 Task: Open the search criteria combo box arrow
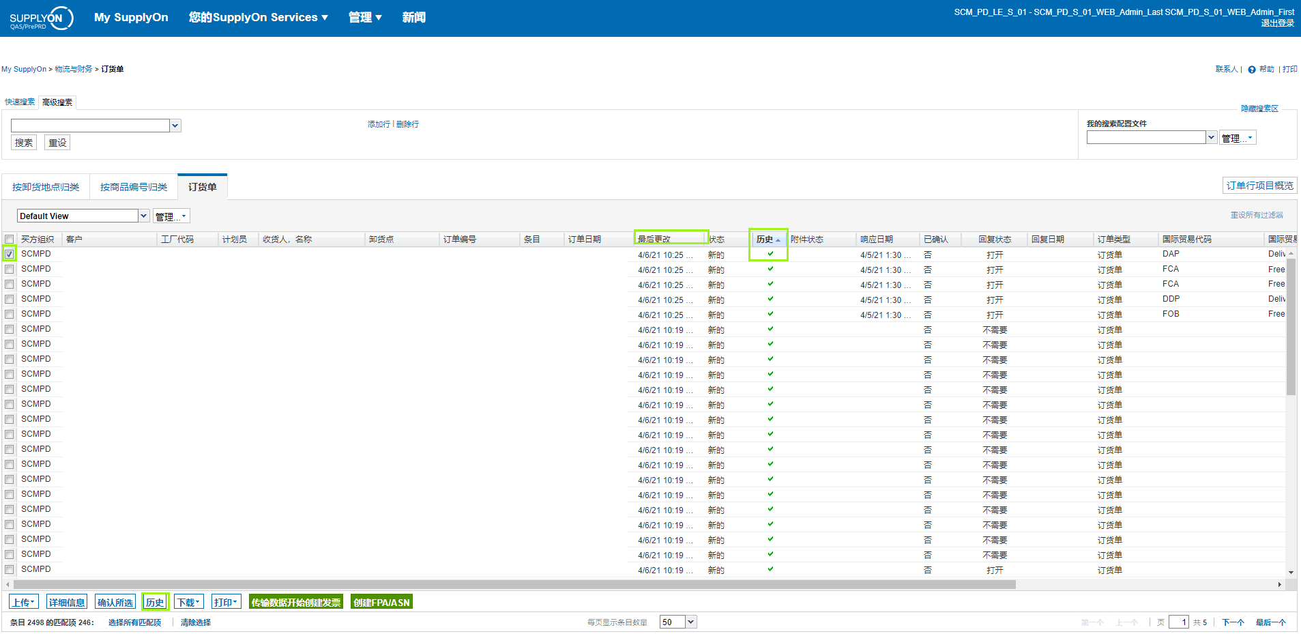(x=175, y=126)
